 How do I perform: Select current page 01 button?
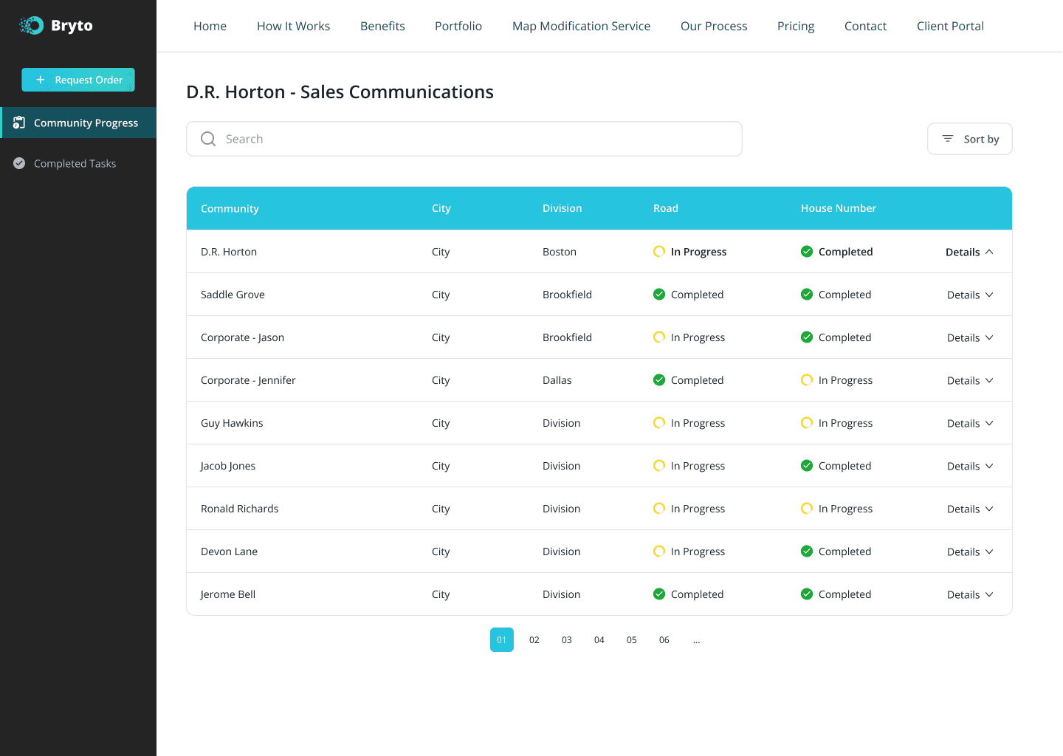(502, 640)
